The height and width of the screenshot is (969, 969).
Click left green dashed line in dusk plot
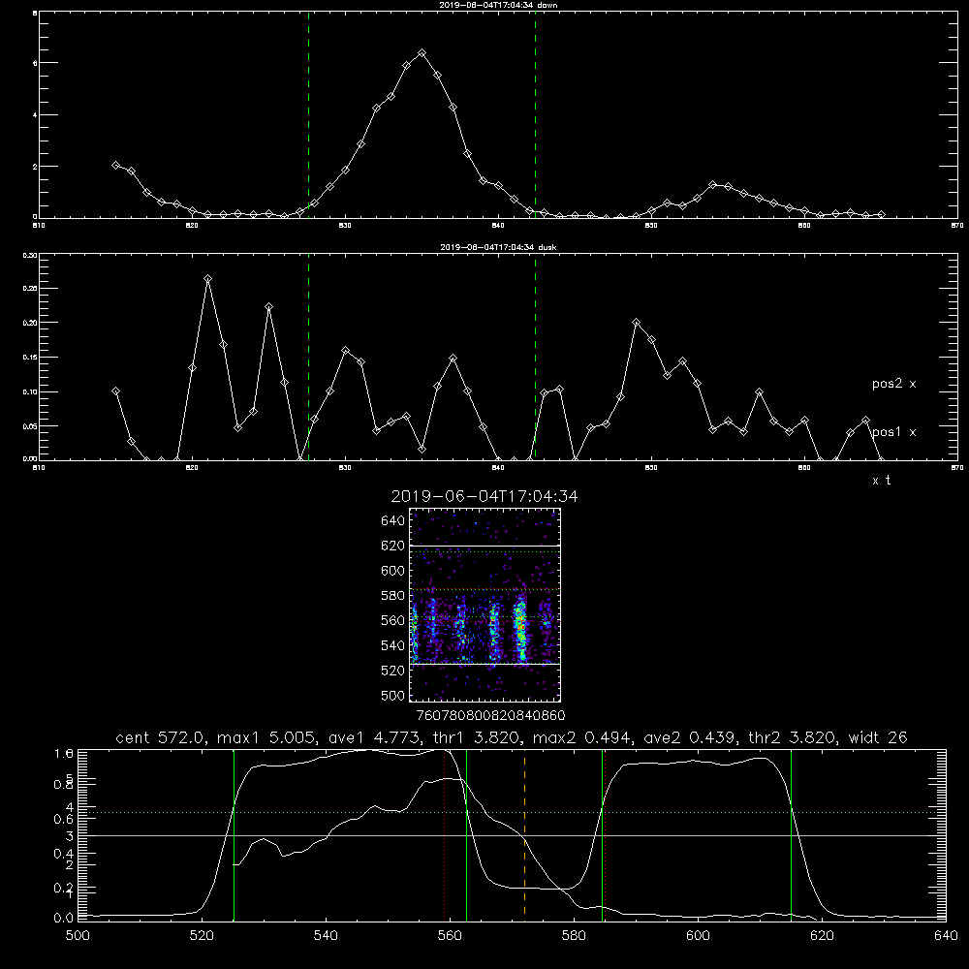(x=308, y=356)
